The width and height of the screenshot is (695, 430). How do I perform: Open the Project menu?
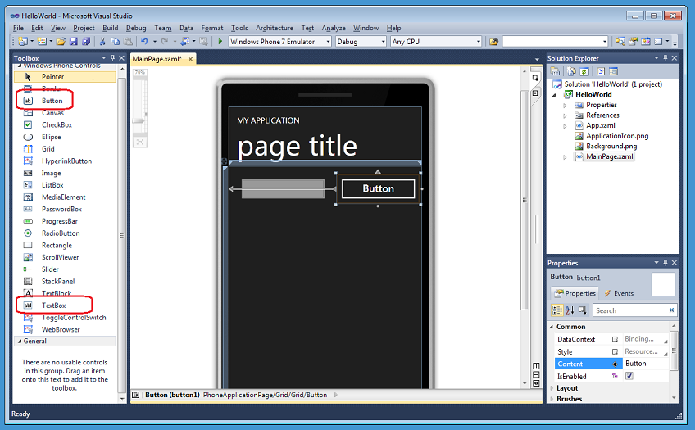84,28
